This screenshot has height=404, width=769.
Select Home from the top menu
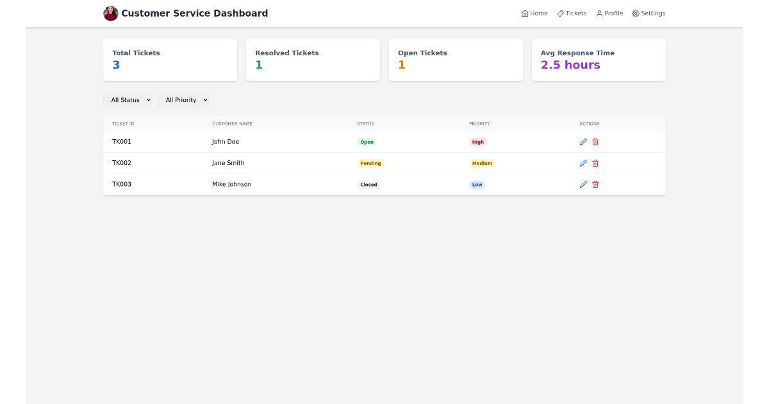[x=534, y=13]
